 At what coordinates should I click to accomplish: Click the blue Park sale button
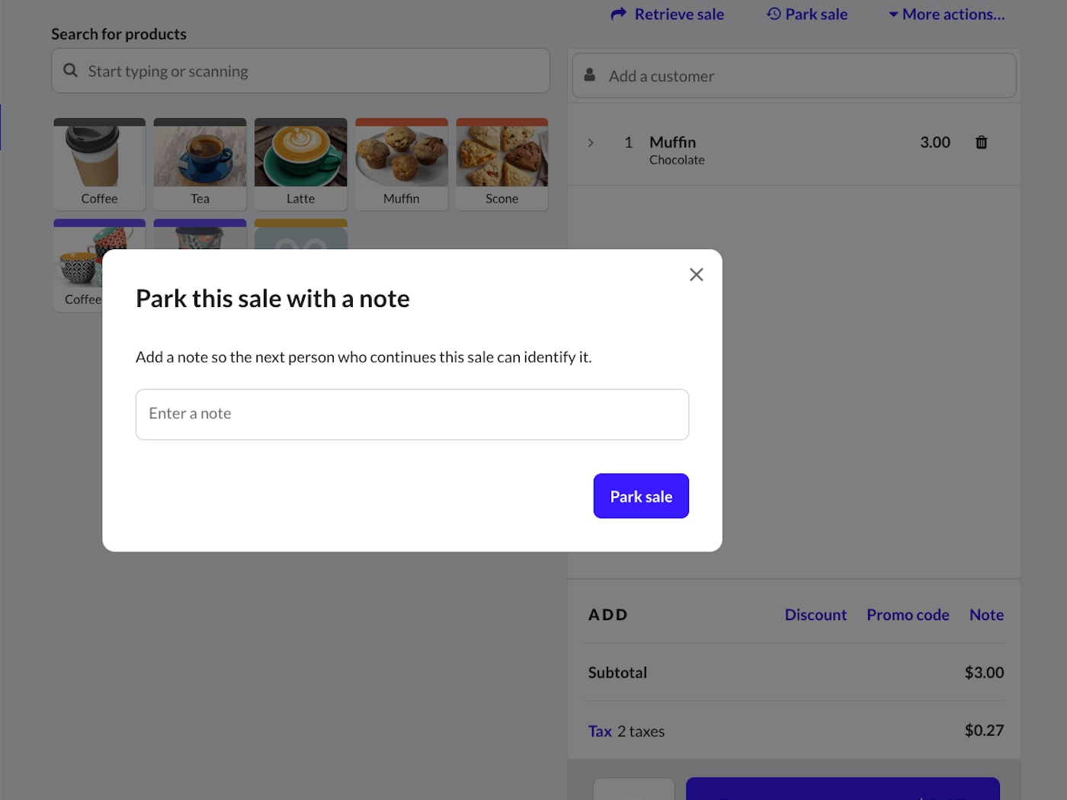click(x=641, y=496)
